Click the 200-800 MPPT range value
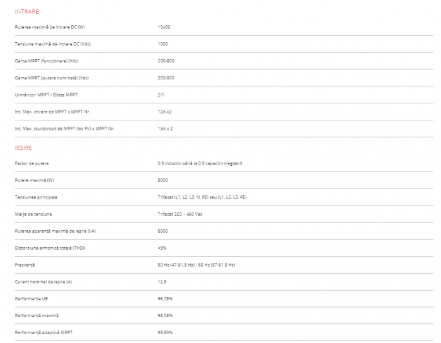The image size is (441, 343). coord(166,61)
